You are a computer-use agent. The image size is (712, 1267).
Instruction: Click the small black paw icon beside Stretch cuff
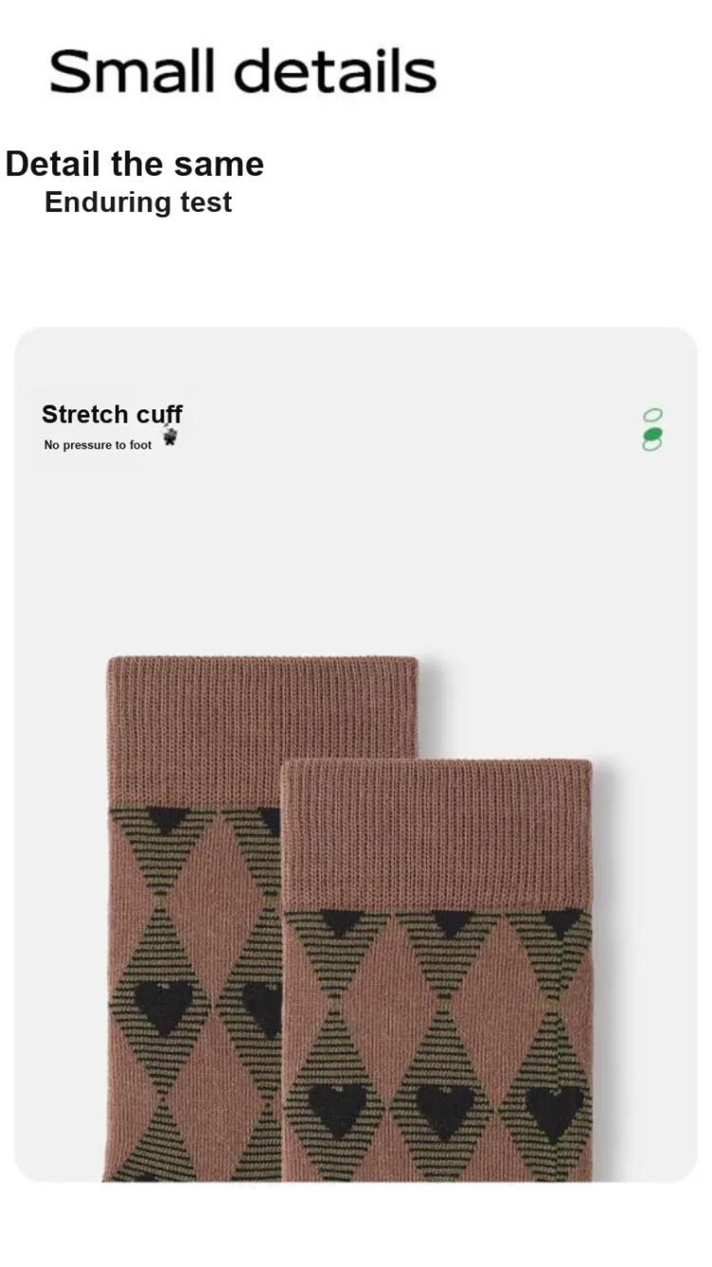click(170, 438)
